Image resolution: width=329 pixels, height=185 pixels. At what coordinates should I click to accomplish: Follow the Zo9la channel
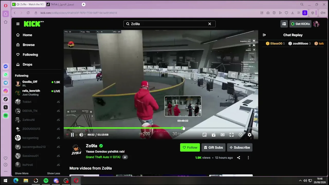[x=190, y=147]
